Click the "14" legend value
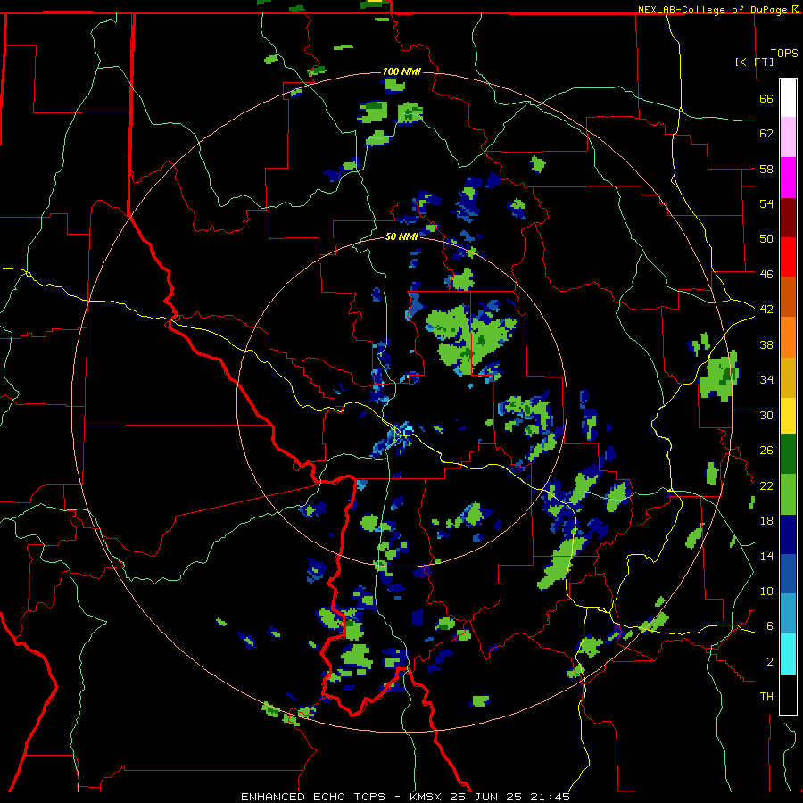Image resolution: width=803 pixels, height=803 pixels. (x=766, y=556)
